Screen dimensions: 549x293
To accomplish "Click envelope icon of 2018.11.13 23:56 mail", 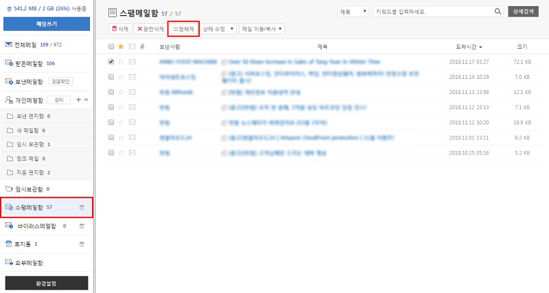I will point(132,92).
